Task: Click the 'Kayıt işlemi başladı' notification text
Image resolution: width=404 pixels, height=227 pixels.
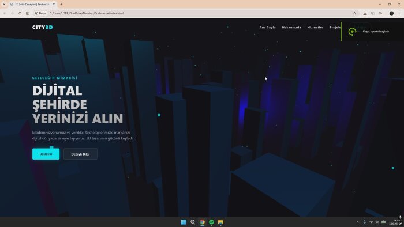Action: pos(376,31)
